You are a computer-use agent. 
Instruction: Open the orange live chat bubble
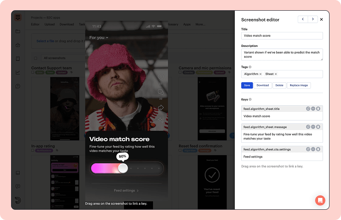(320, 200)
